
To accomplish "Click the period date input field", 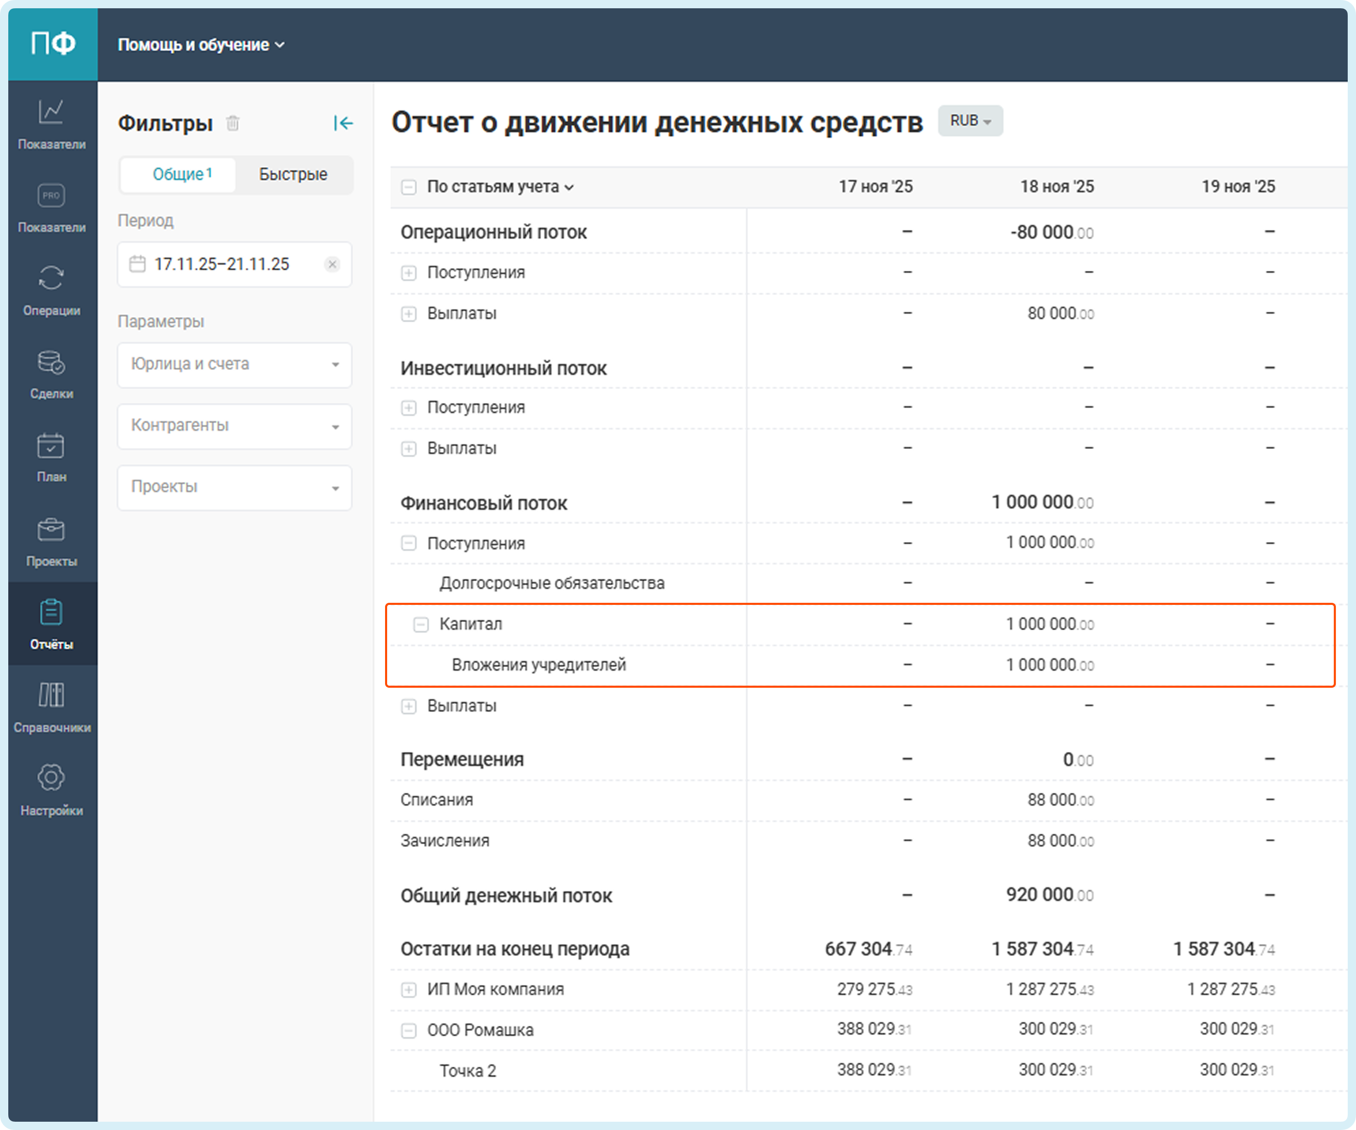I will pyautogui.click(x=222, y=264).
